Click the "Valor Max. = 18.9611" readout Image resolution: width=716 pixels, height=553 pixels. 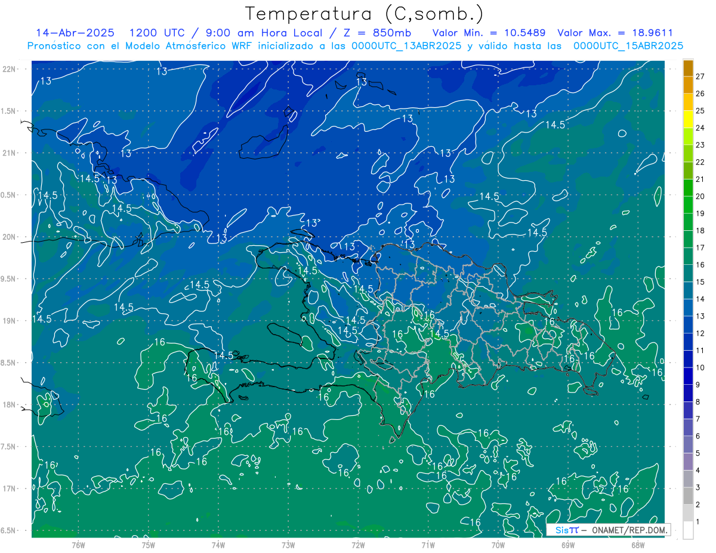[x=615, y=33]
